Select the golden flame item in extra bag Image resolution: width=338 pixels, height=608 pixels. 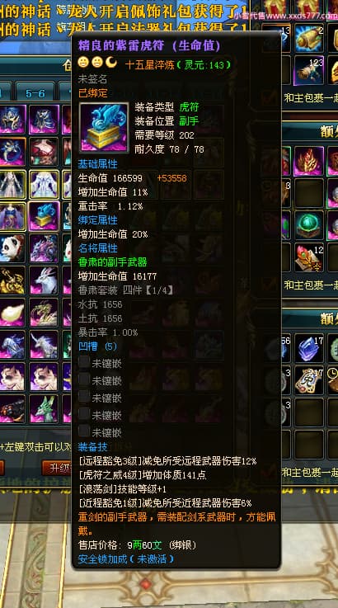tap(308, 161)
